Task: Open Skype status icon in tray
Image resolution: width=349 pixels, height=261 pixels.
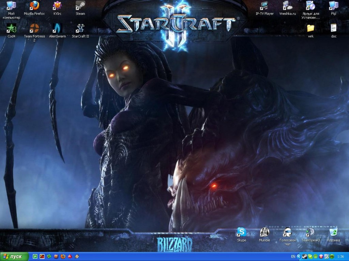Action: pos(310,257)
